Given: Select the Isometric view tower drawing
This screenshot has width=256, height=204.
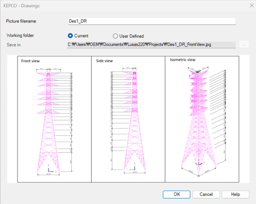Looking at the screenshot, I should click(x=198, y=118).
